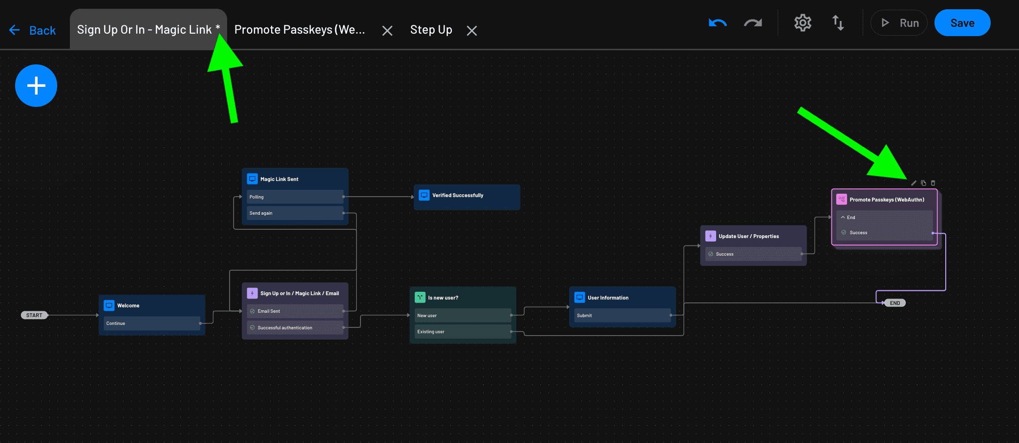Go Back to the flows list
Image resolution: width=1019 pixels, height=443 pixels.
coord(33,30)
